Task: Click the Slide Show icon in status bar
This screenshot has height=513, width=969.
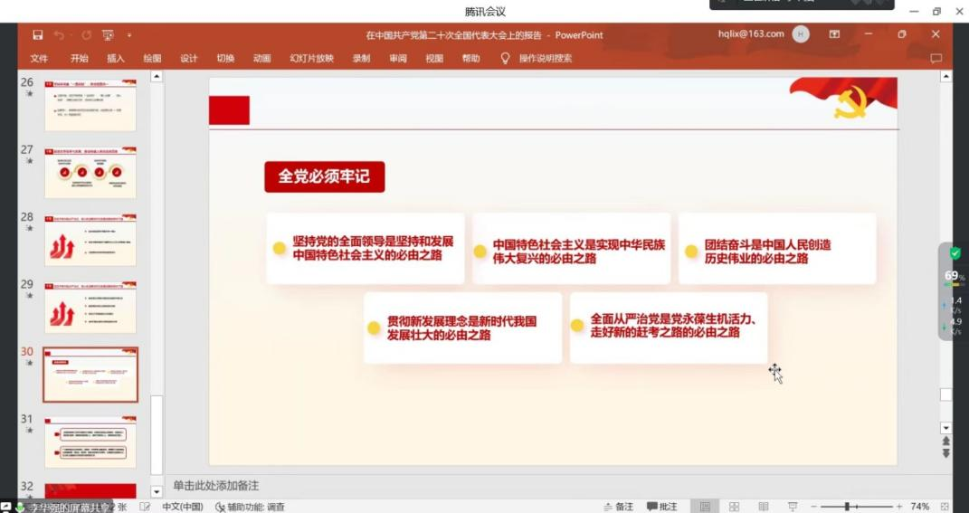Action: 793,507
